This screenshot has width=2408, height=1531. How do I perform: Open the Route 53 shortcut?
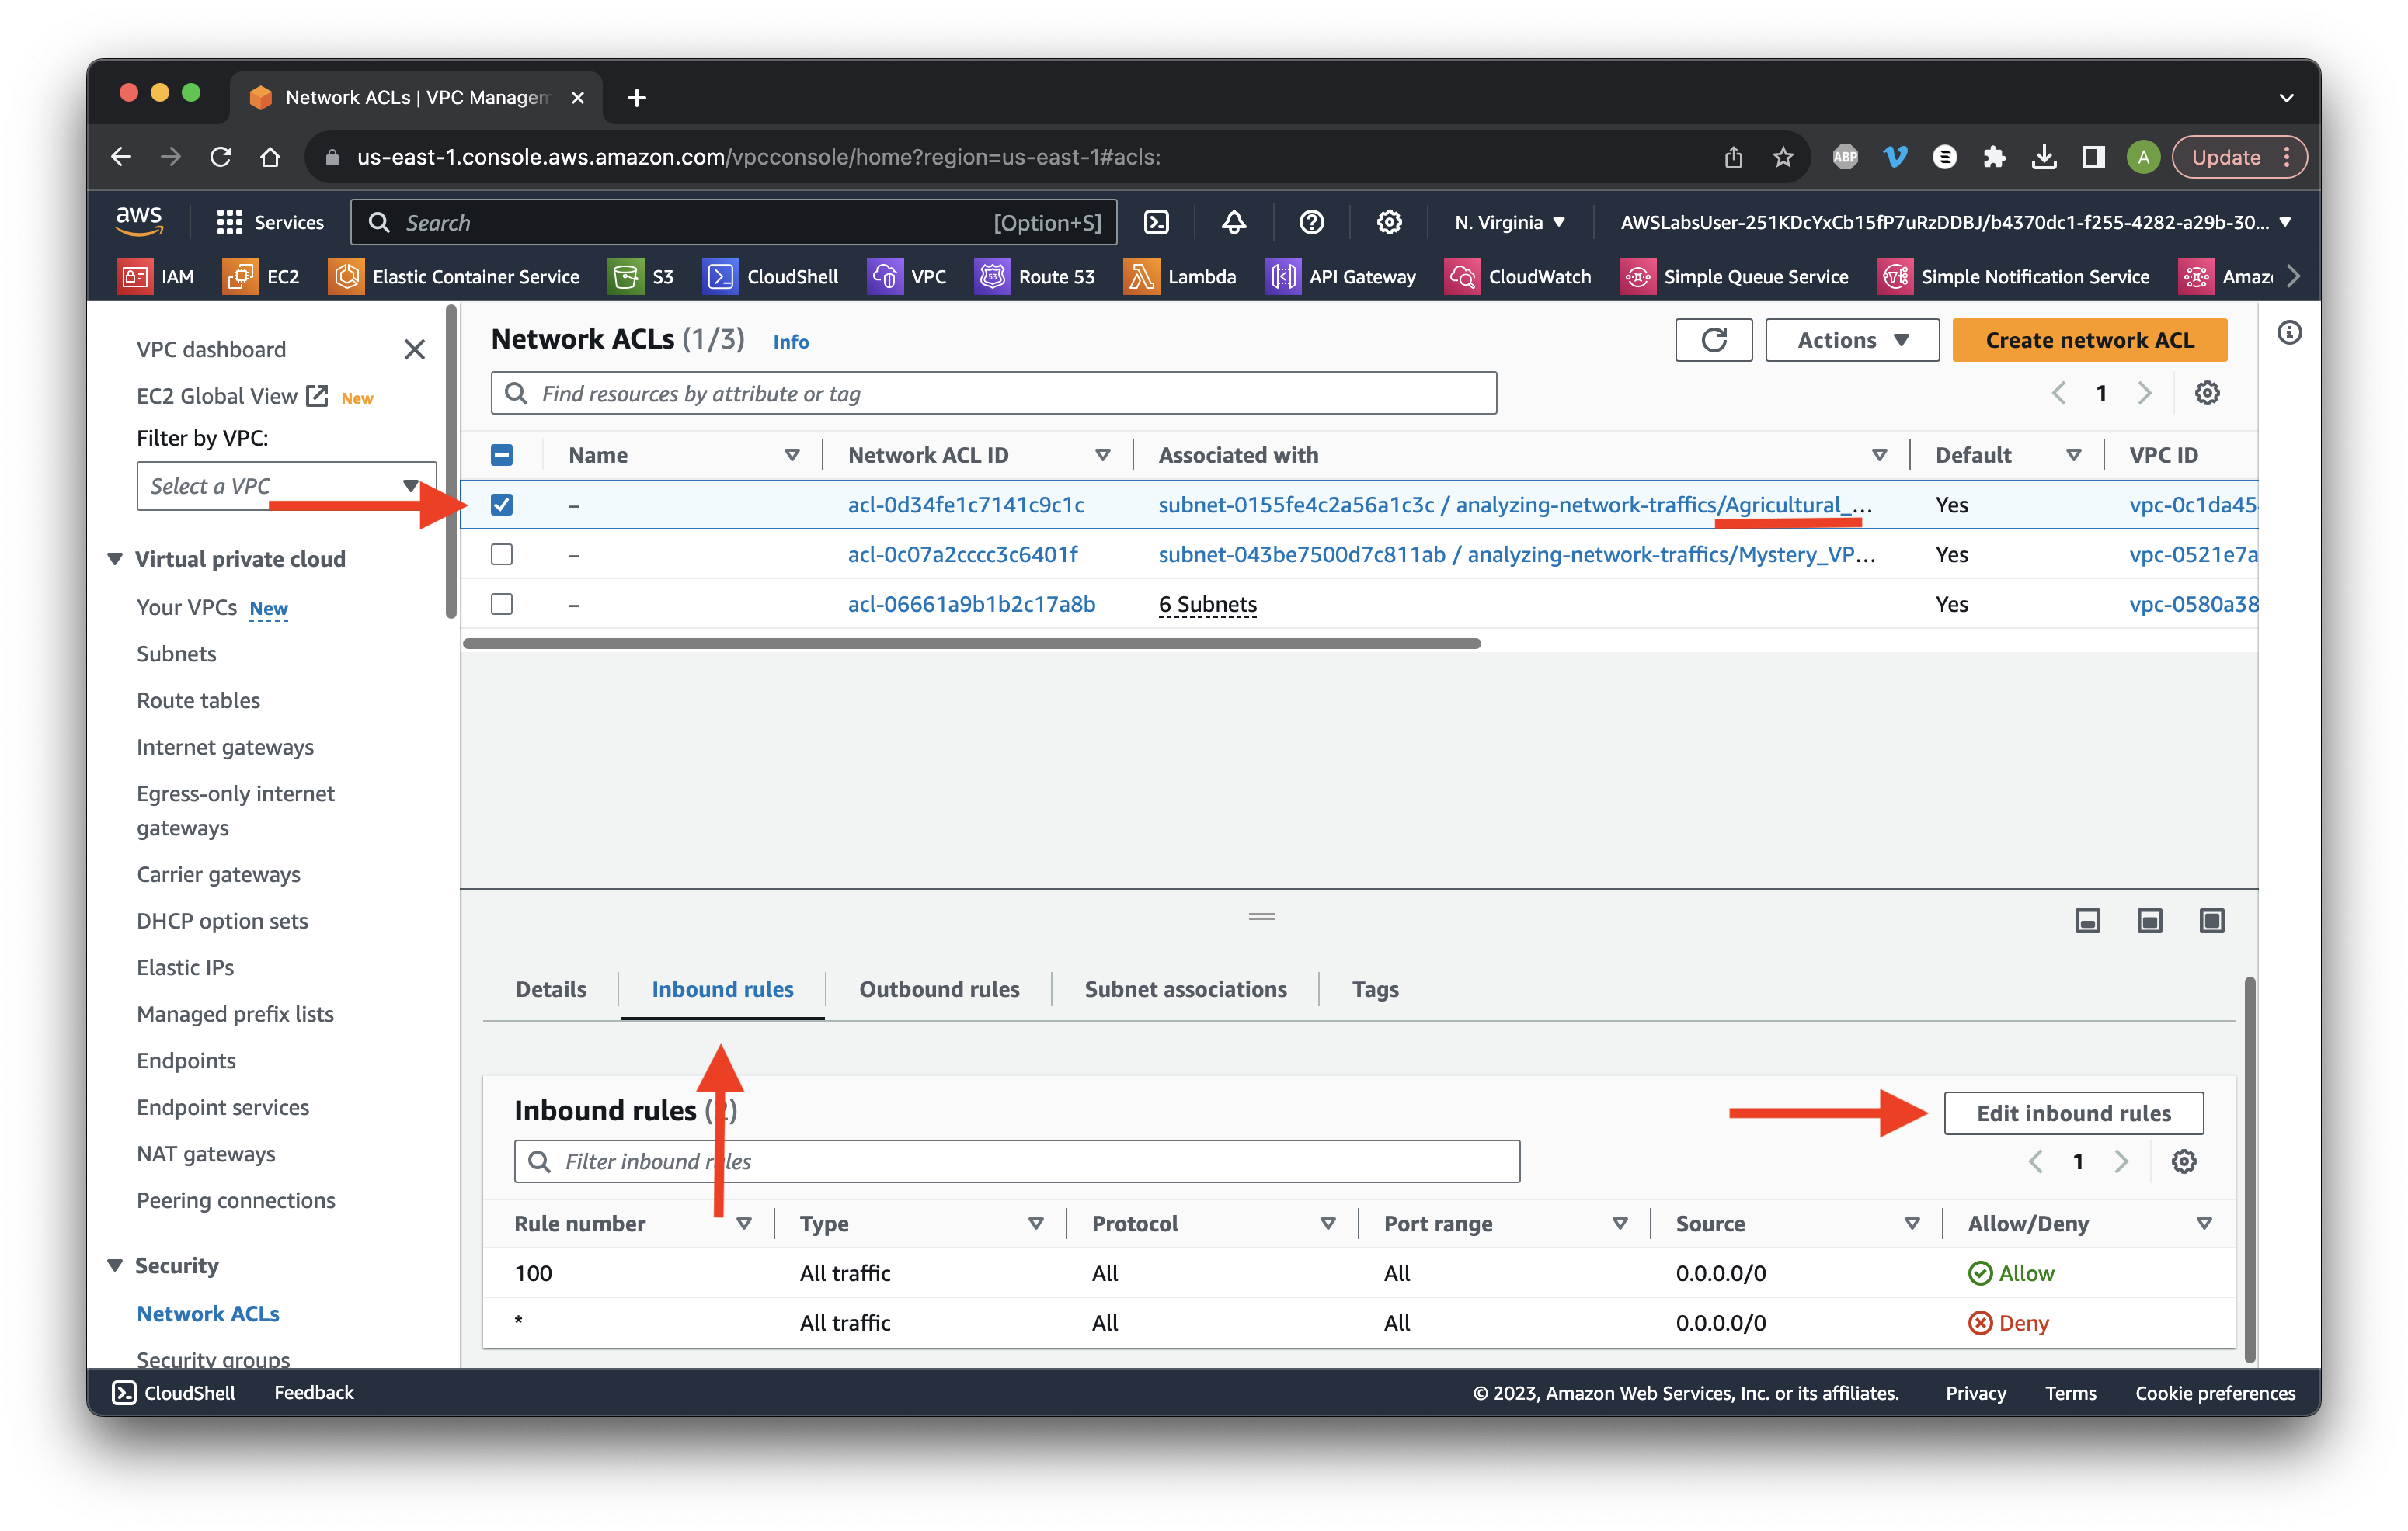point(1035,277)
